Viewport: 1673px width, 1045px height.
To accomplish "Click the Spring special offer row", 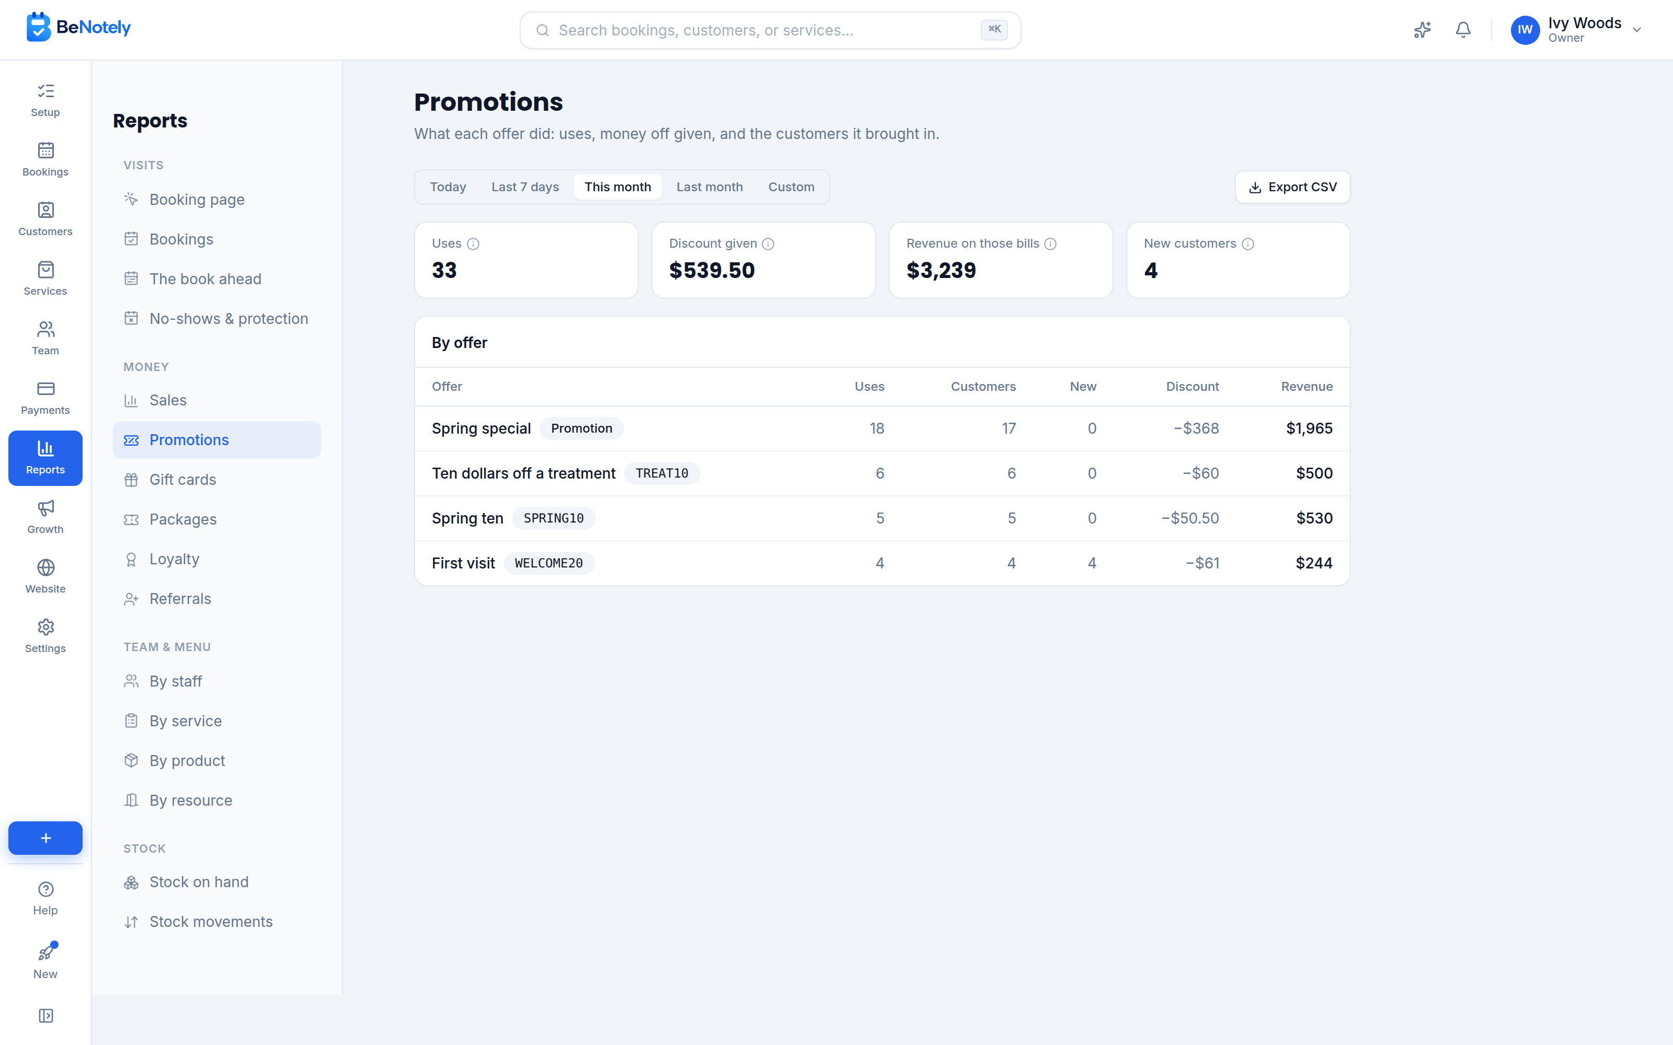I will [881, 428].
